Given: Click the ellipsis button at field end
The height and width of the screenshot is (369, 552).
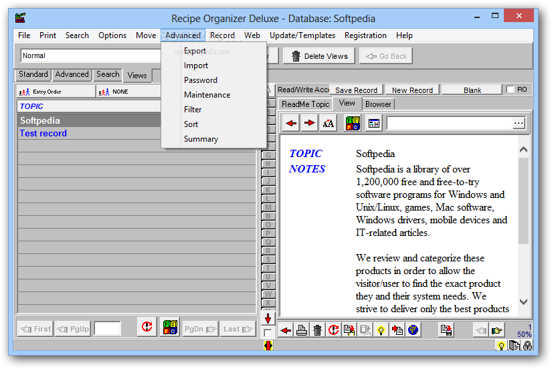Looking at the screenshot, I should (x=518, y=123).
